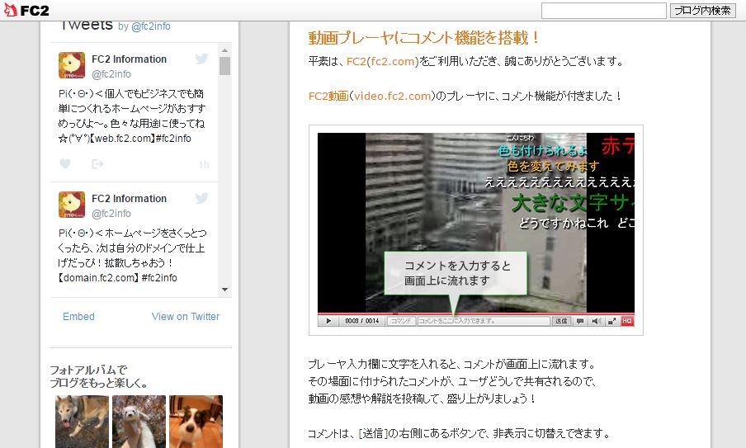Open the @fc2info link beside Tweets
746x448 pixels.
tap(150, 26)
